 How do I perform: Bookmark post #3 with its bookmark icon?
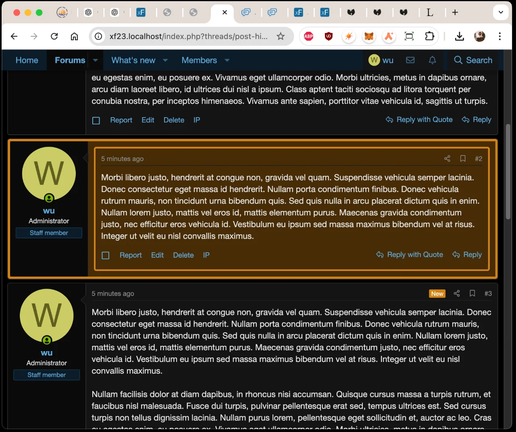point(472,294)
